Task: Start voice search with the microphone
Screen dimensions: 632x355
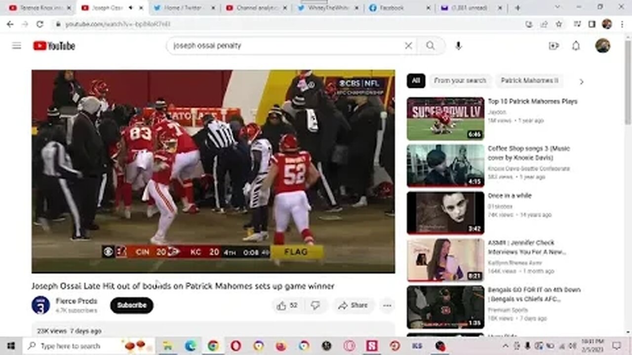Action: point(458,46)
